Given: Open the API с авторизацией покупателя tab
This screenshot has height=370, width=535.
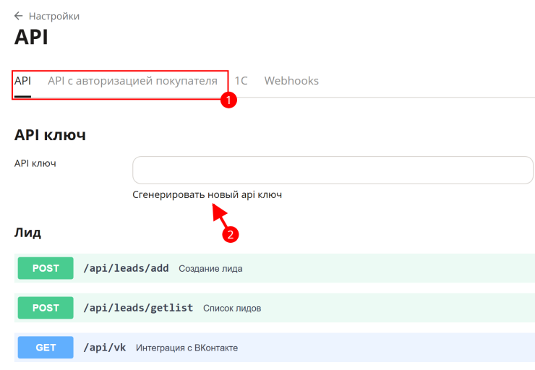Looking at the screenshot, I should click(x=132, y=81).
